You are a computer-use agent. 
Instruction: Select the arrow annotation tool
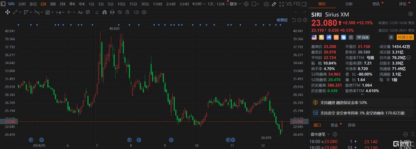coord(69,12)
